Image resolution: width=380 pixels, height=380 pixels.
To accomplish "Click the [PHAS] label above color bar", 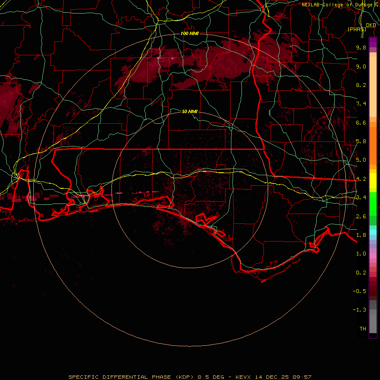I will tap(357, 29).
